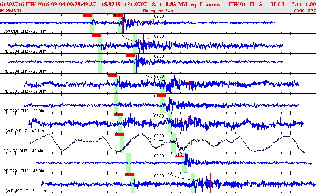The width and height of the screenshot is (316, 193).
Task: Click the window end time '09:30:17.77'
Action: point(305,11)
